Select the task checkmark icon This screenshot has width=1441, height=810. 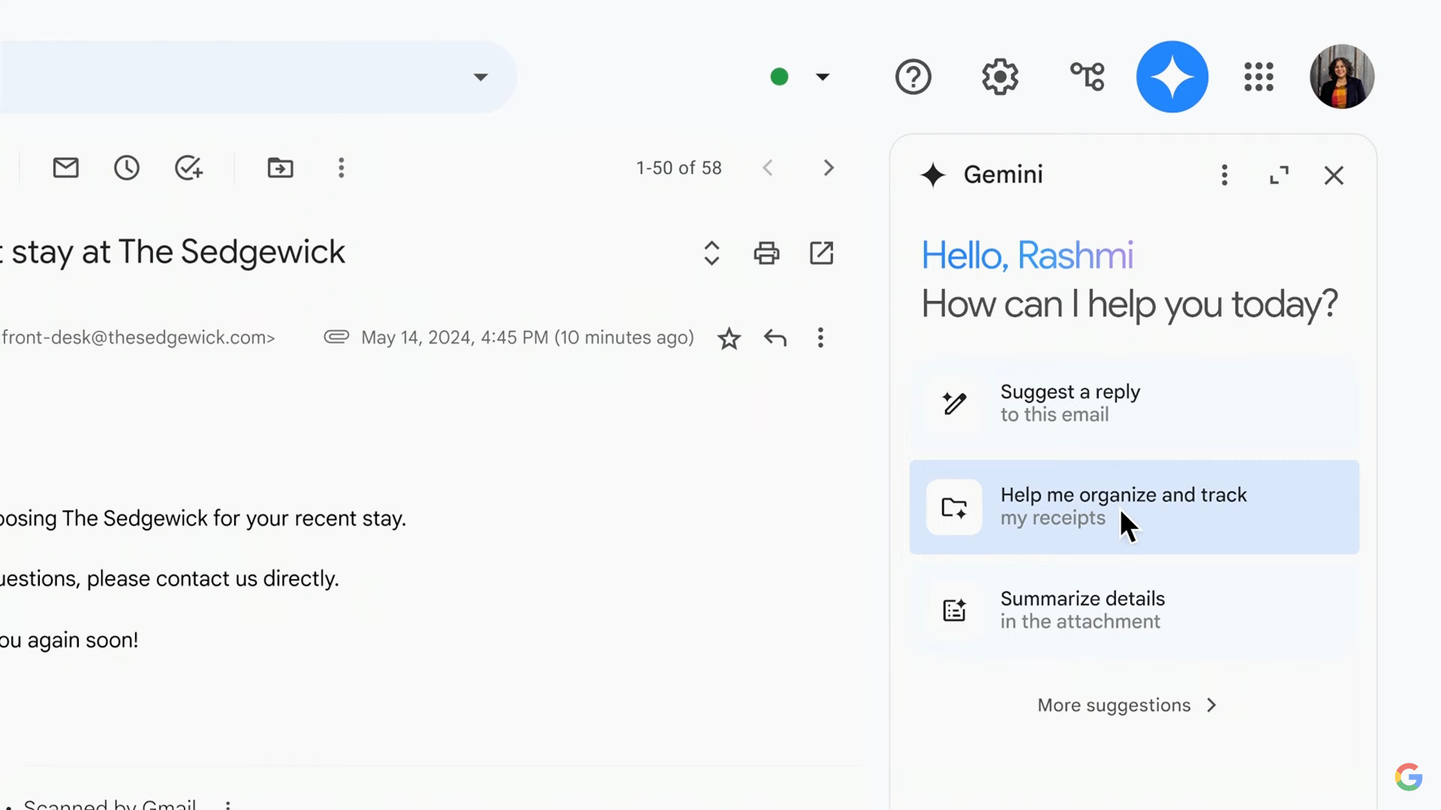tap(188, 167)
